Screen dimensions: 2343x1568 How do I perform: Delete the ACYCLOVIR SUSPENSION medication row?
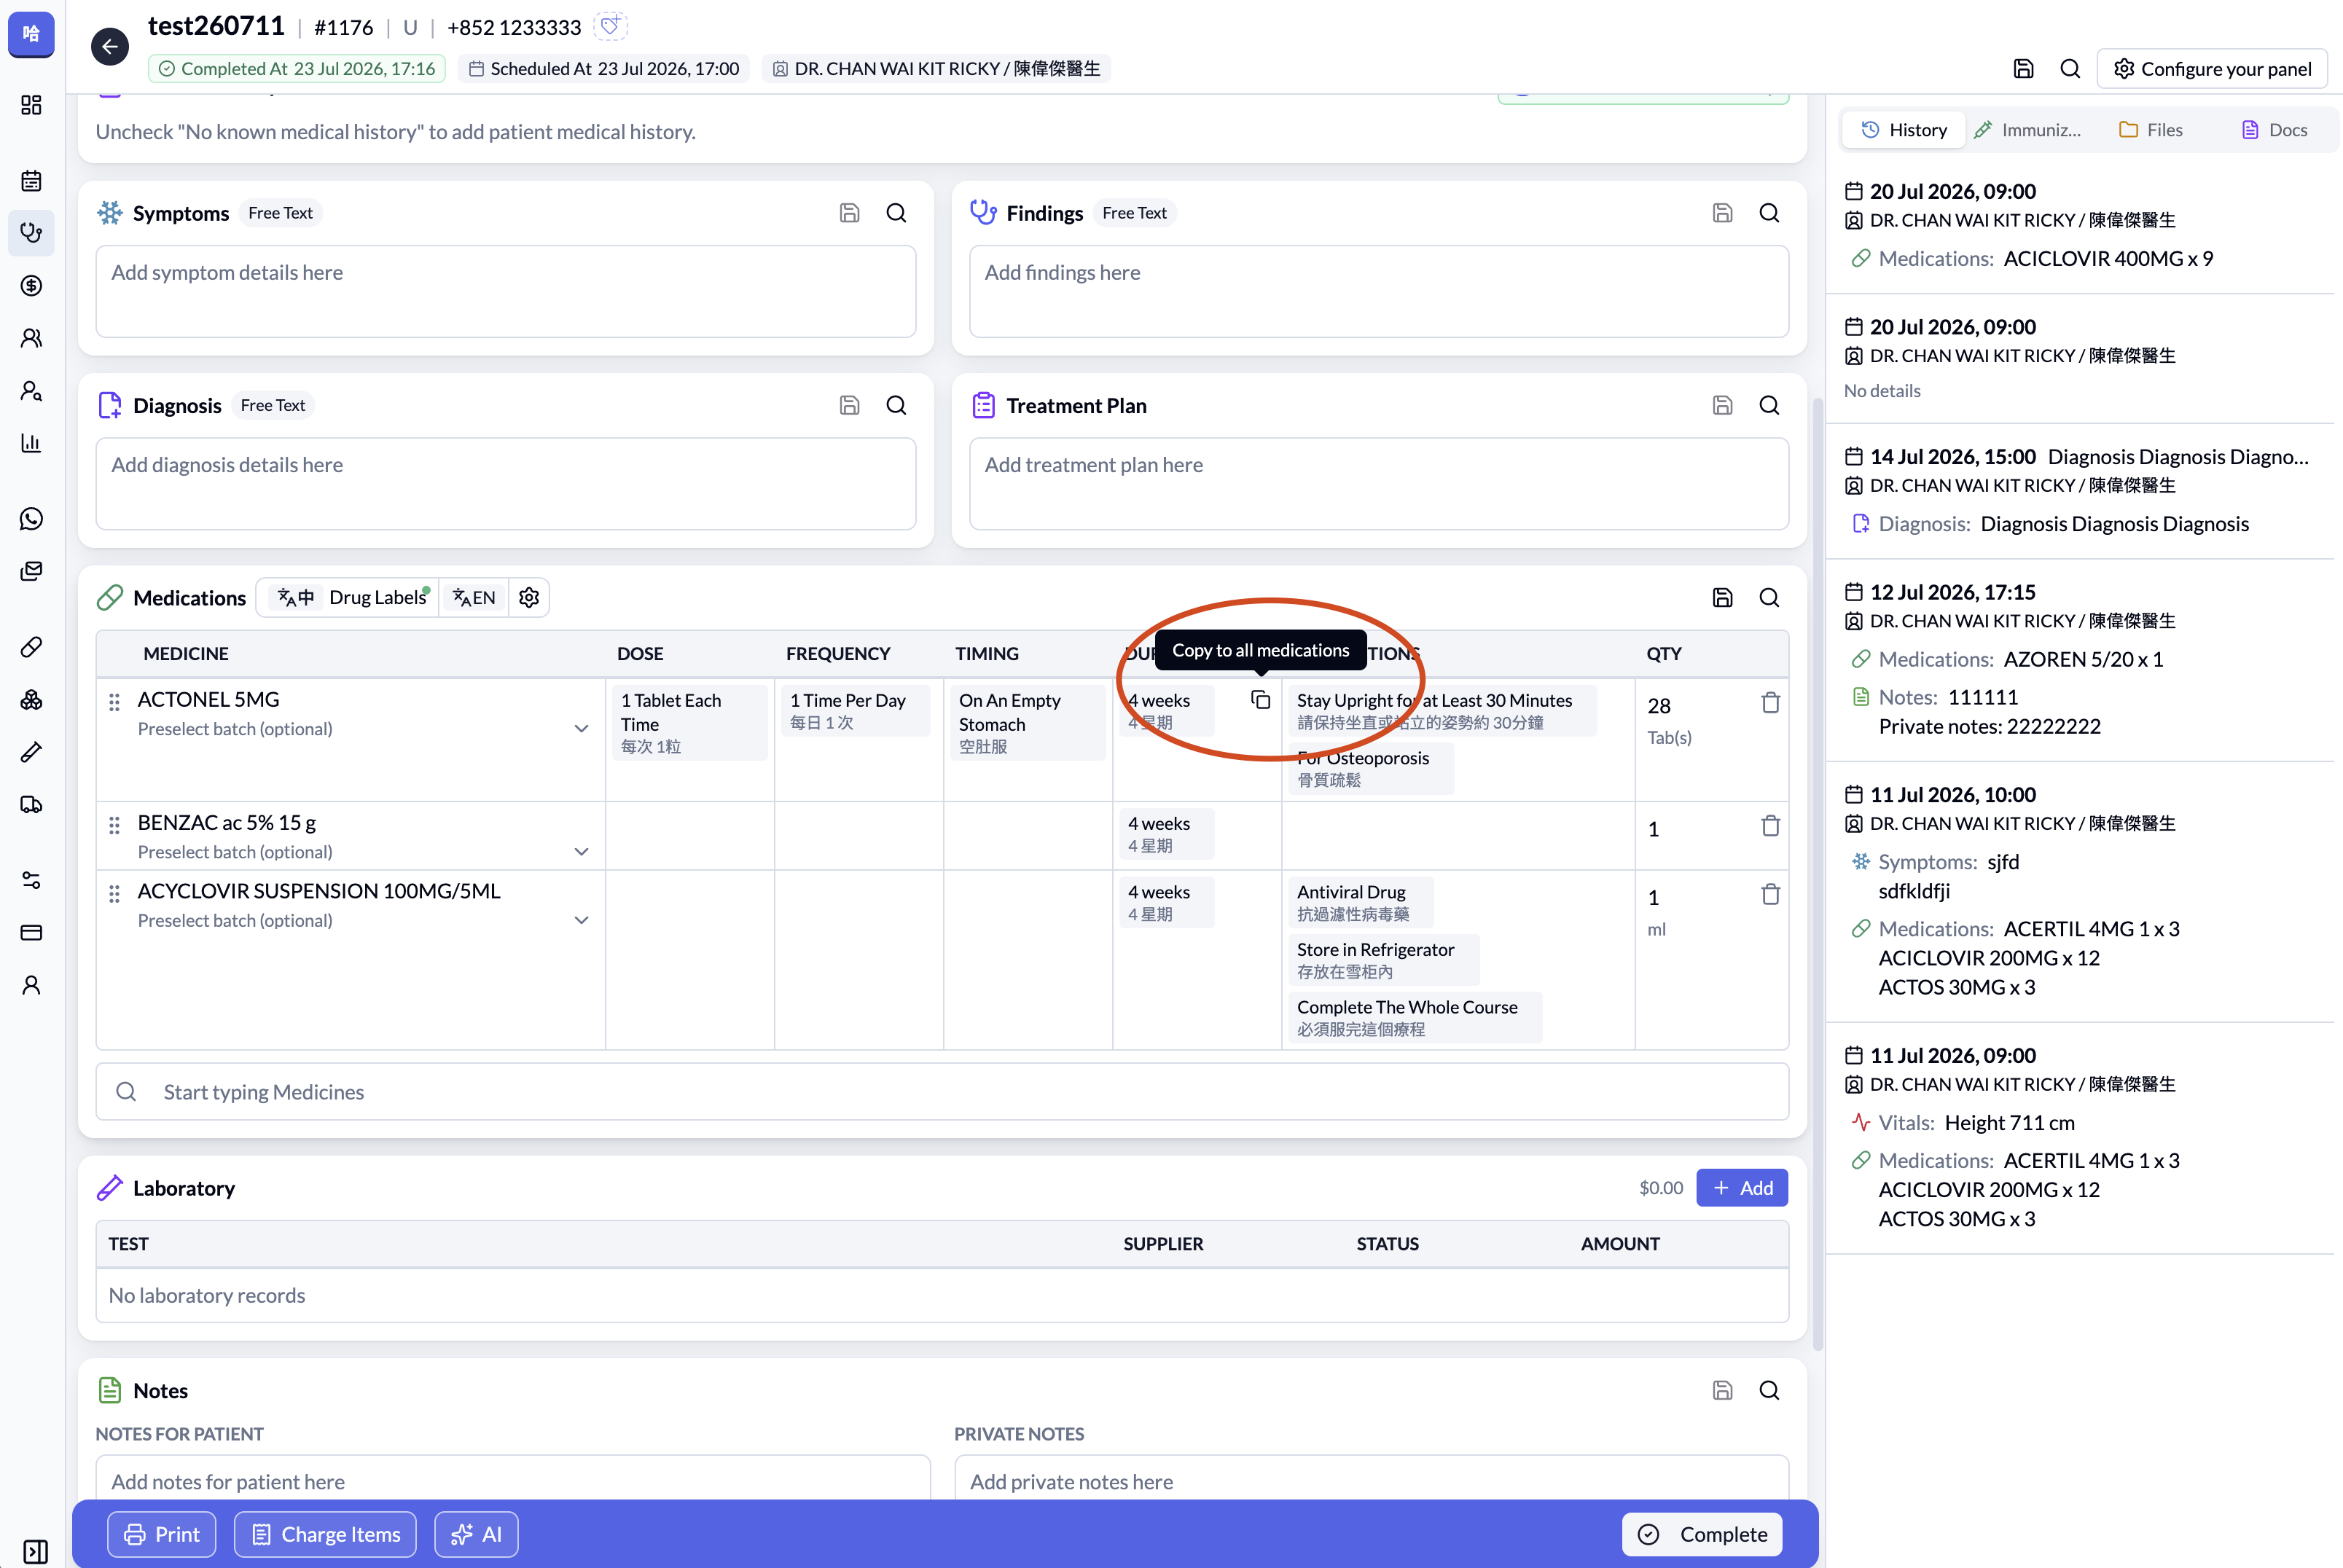pyautogui.click(x=1770, y=894)
